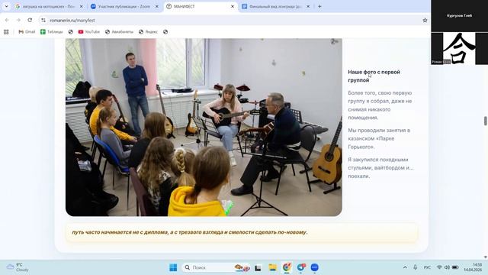488x275 pixels.
Task: Go back to the previous page
Action: [7, 20]
